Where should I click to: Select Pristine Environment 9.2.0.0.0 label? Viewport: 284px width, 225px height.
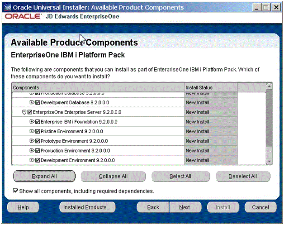click(x=72, y=131)
